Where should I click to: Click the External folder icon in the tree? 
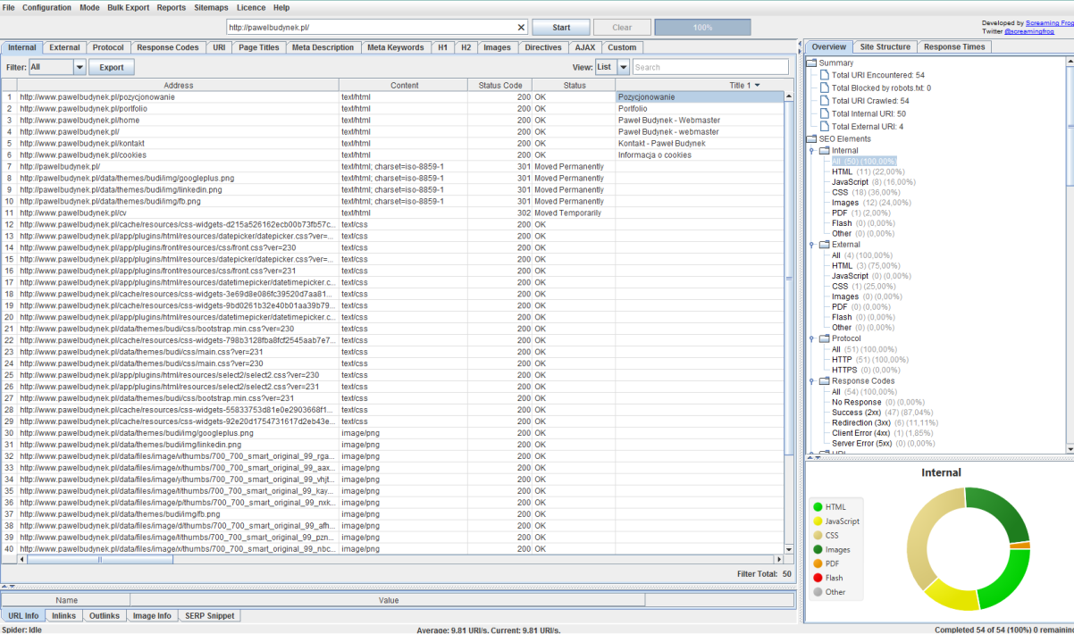824,244
